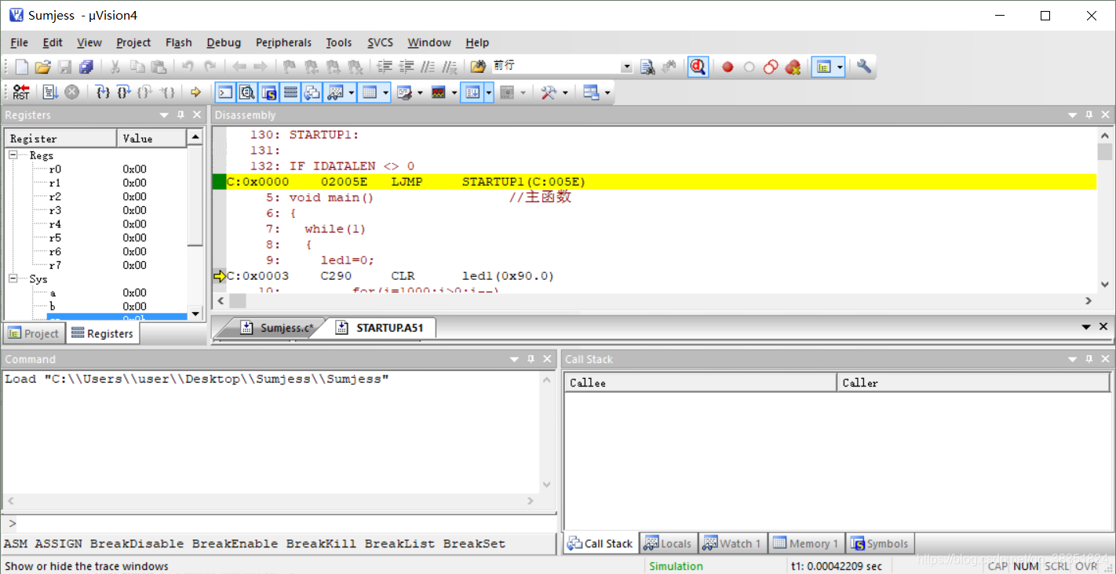The height and width of the screenshot is (574, 1116).
Task: Click the yellow Show Next Statement arrow
Action: 196,93
